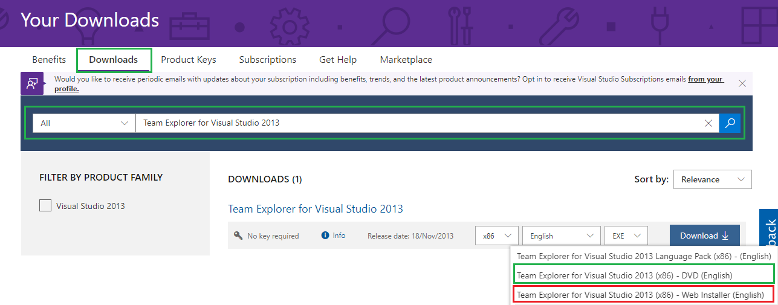
Task: Choose the Language Pack (x86) download option
Action: 644,257
